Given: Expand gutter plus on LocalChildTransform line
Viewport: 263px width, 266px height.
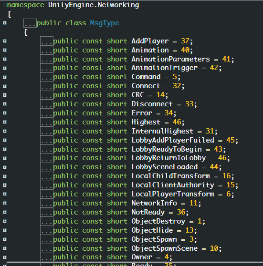Looking at the screenshot, I should 5,176.
